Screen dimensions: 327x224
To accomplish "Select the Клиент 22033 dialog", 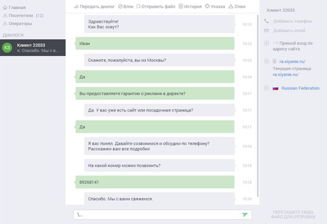I will [32, 48].
